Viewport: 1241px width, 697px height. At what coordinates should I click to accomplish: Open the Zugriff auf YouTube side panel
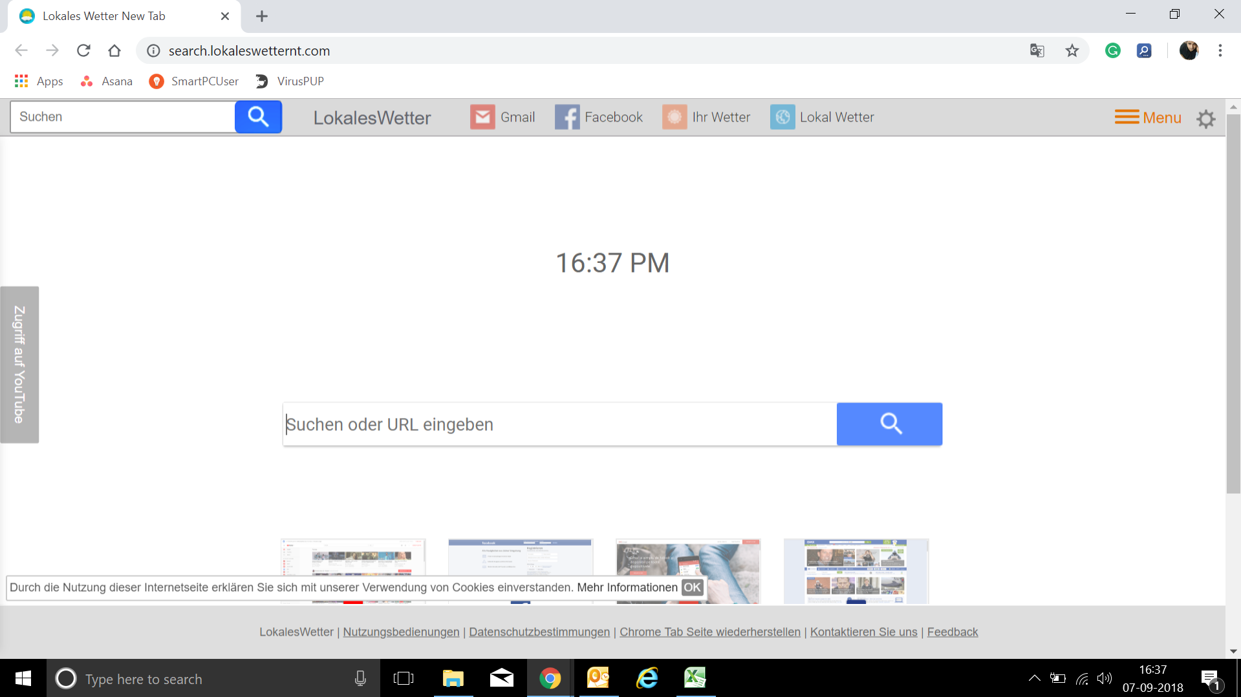[19, 364]
